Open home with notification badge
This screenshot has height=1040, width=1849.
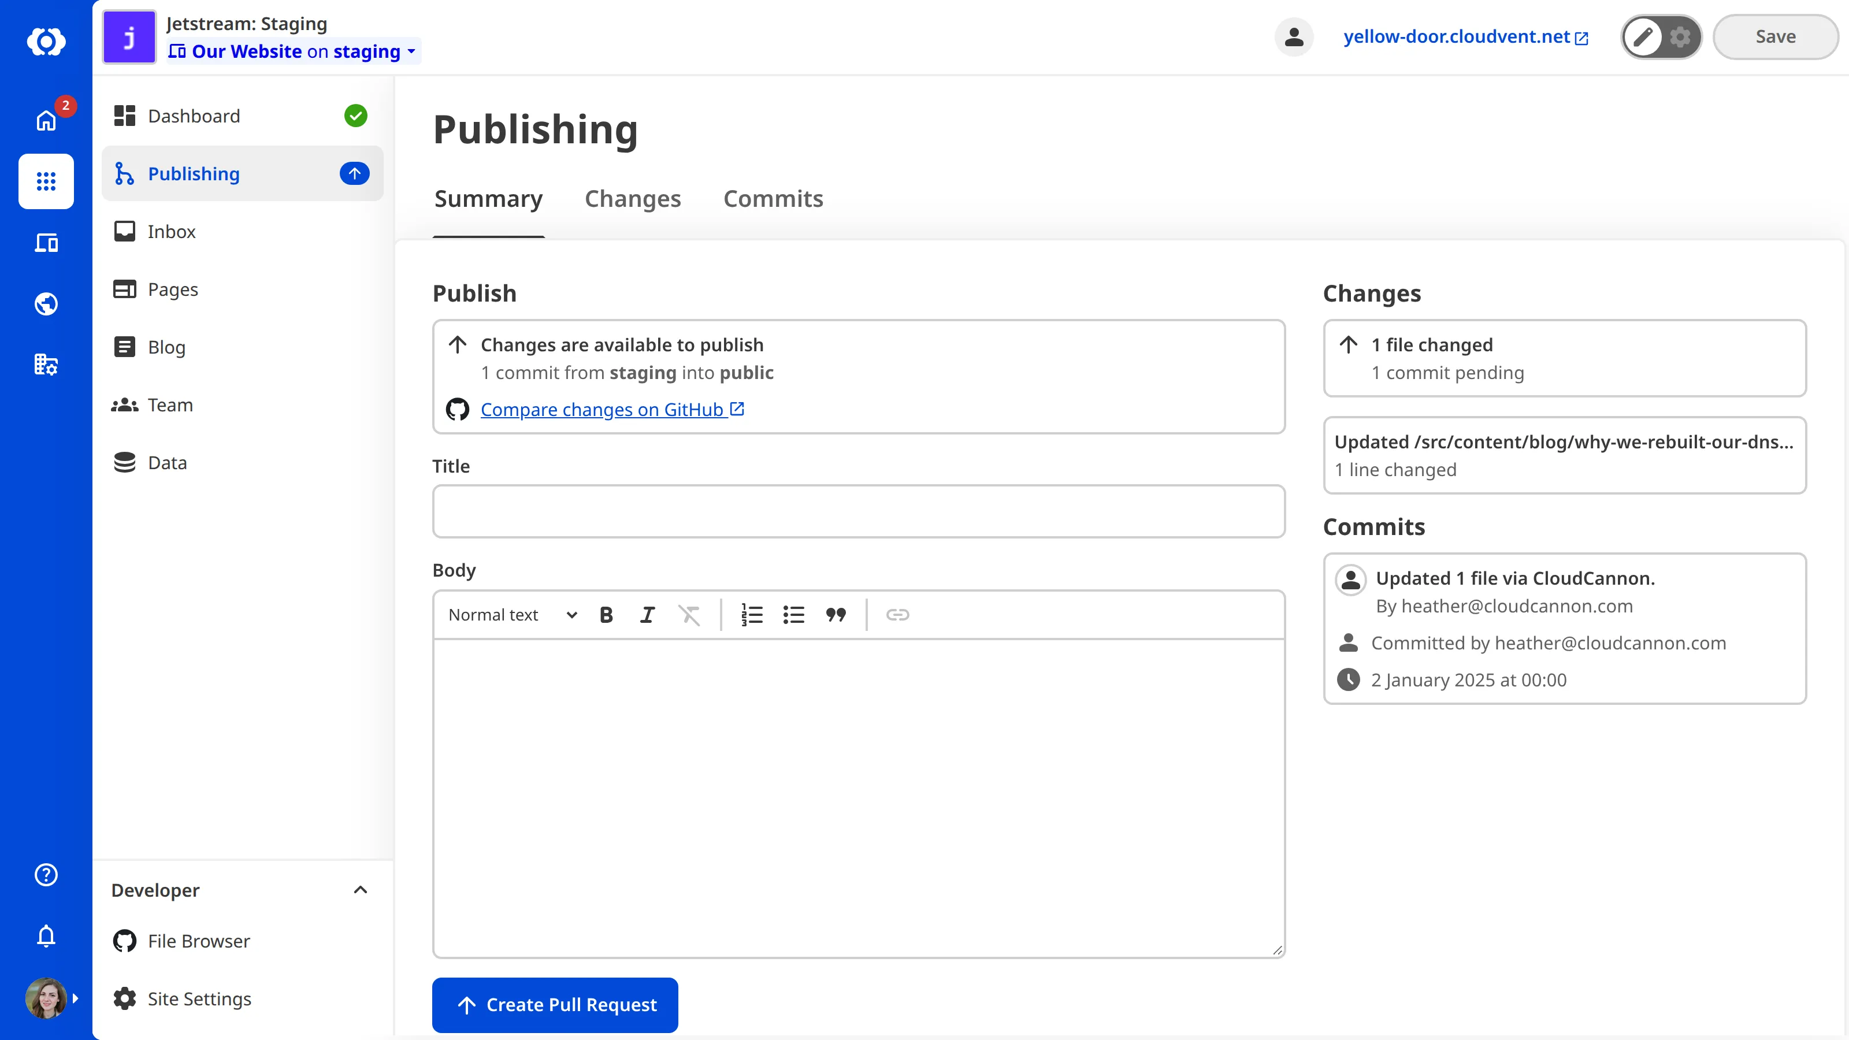[x=46, y=120]
